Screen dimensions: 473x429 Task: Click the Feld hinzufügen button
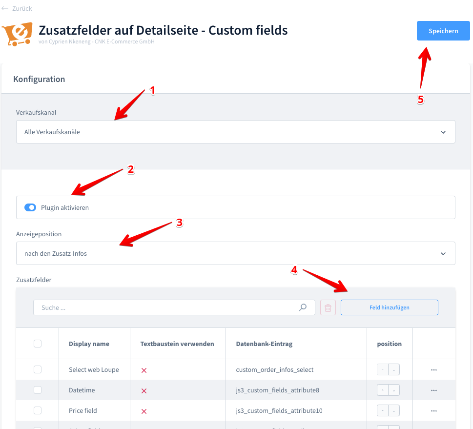[x=389, y=307]
